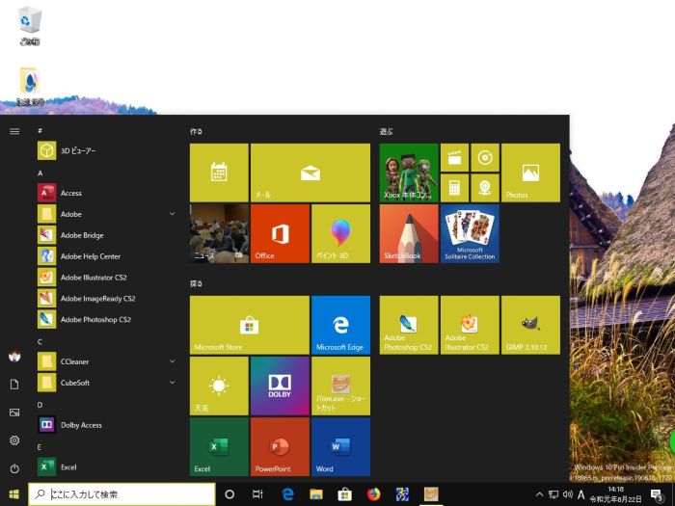This screenshot has width=675, height=506.
Task: Launch the Camera small tile
Action: click(x=485, y=187)
